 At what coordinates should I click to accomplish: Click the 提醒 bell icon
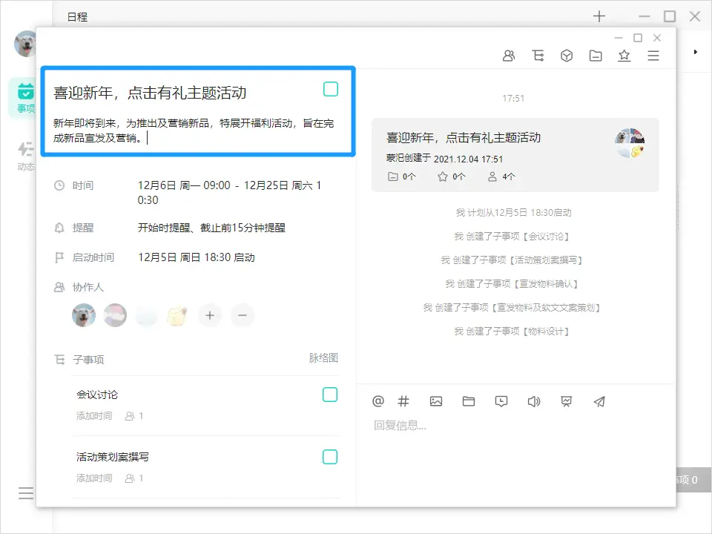pos(59,228)
